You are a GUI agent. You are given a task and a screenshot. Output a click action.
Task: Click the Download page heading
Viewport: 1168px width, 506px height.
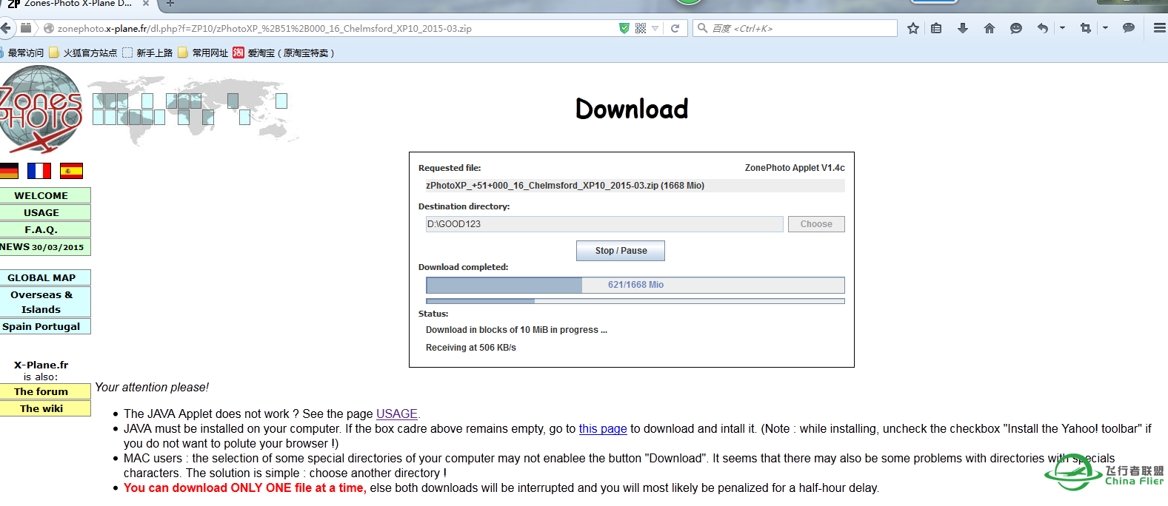click(x=632, y=109)
